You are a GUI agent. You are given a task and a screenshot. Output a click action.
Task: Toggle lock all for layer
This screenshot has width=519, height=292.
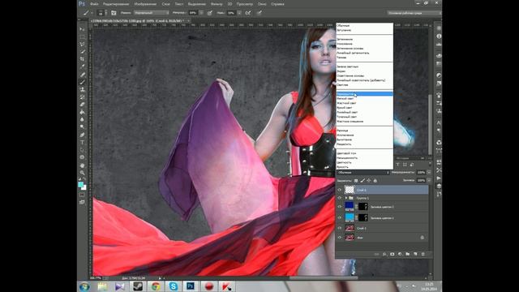375,180
